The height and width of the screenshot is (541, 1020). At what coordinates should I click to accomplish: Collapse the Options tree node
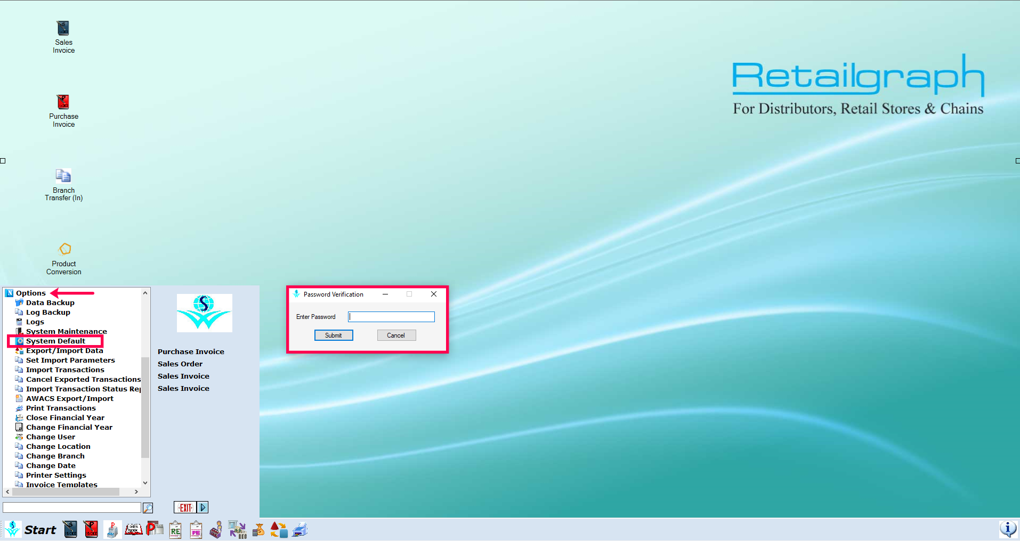pos(31,293)
